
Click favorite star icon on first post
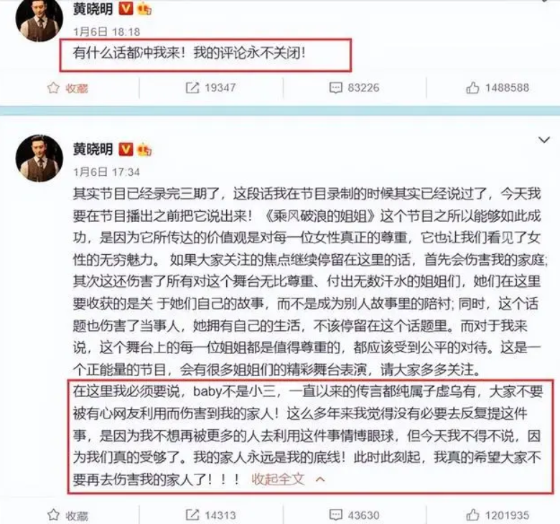pyautogui.click(x=53, y=88)
